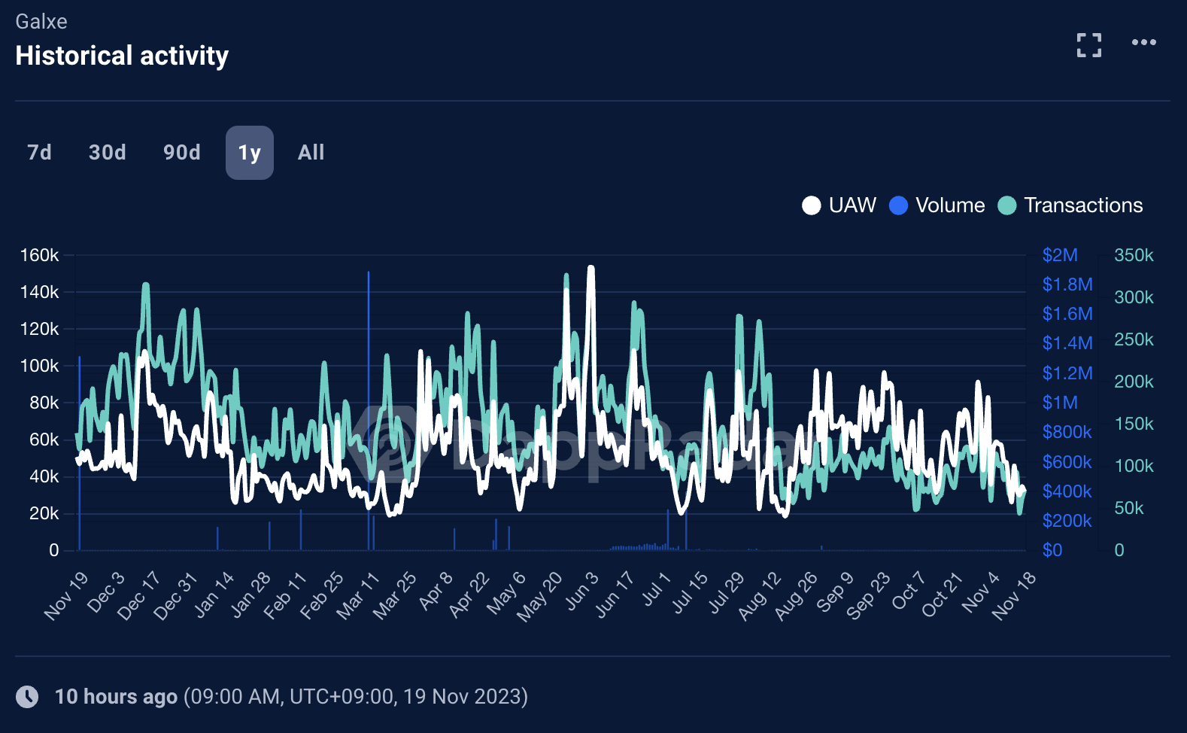Viewport: 1187px width, 733px height.
Task: Expand chart to fullscreen view
Action: (1088, 44)
